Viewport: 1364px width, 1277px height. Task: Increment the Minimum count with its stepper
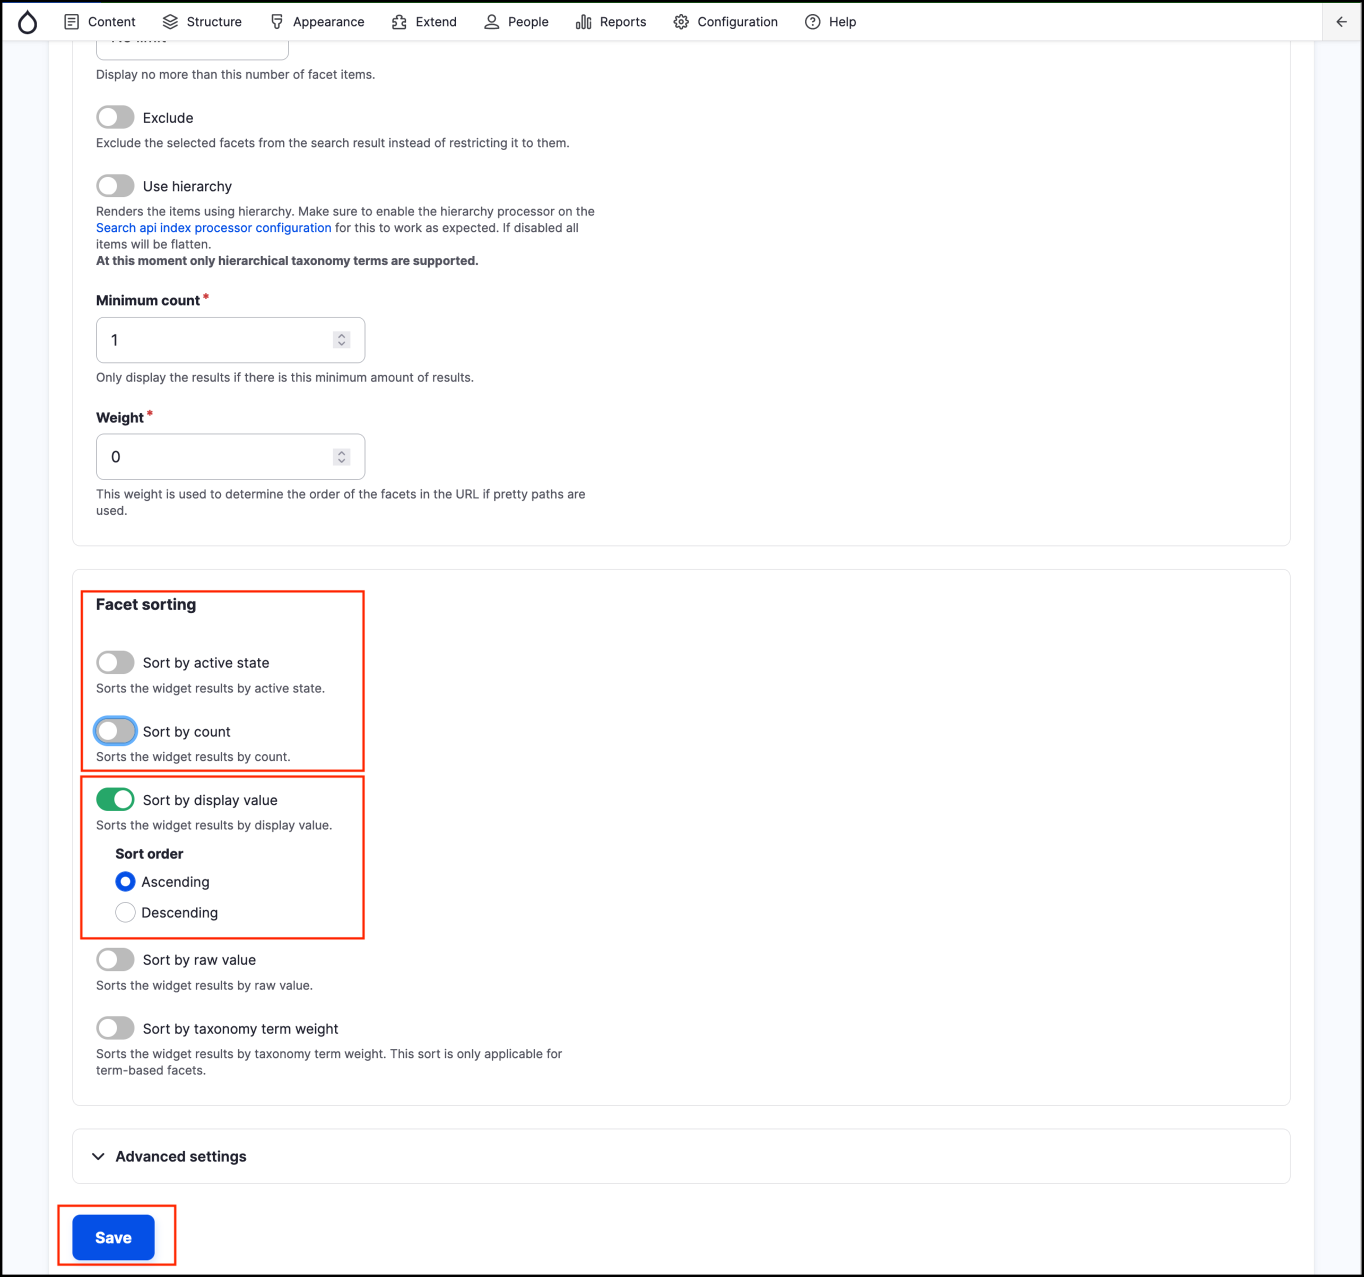(341, 335)
